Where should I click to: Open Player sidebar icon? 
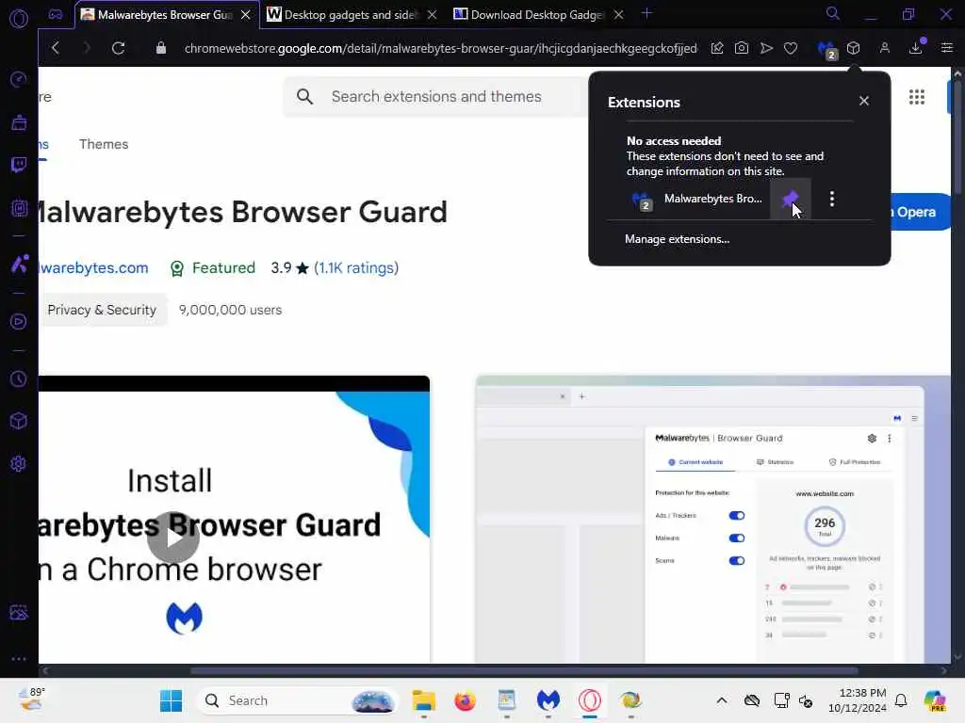pos(19,322)
